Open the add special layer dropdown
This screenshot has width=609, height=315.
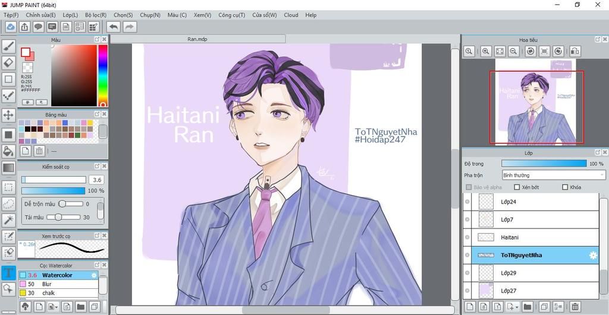(x=513, y=307)
